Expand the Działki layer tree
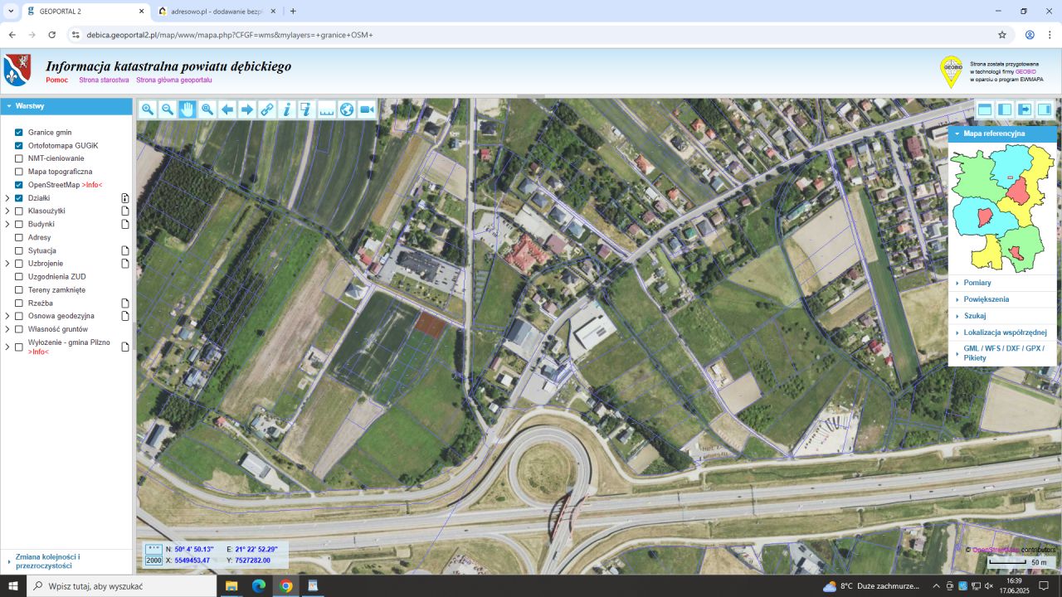1062x597 pixels. pos(7,198)
